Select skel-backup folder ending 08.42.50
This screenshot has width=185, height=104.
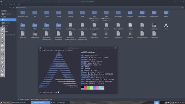tap(95, 16)
